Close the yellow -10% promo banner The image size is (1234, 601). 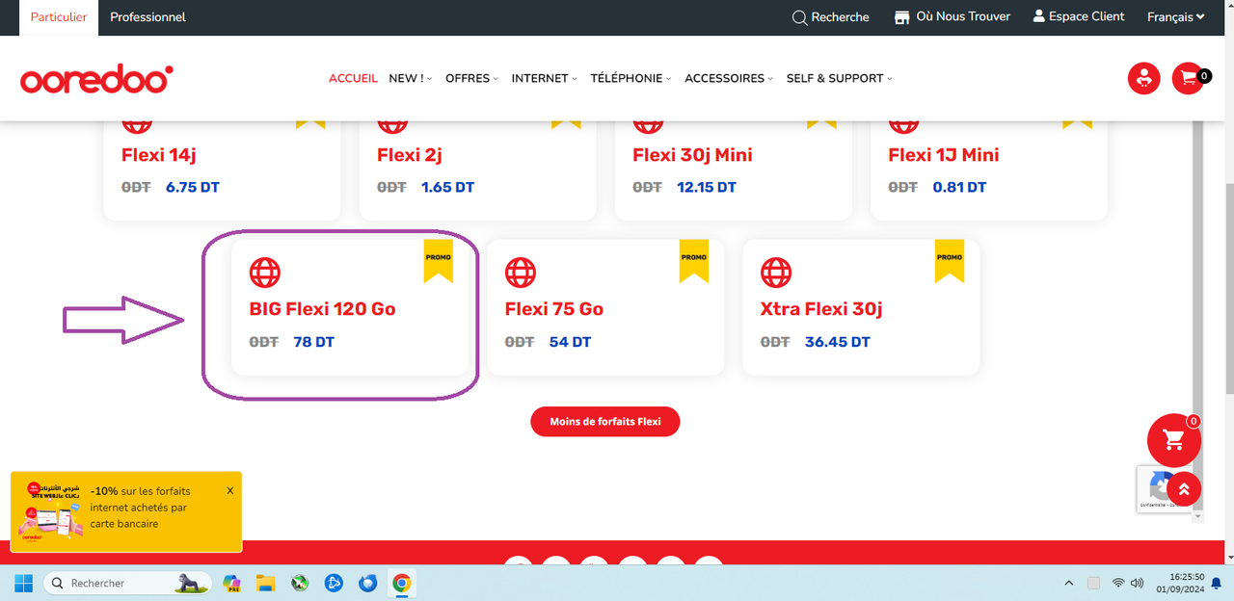[x=230, y=490]
